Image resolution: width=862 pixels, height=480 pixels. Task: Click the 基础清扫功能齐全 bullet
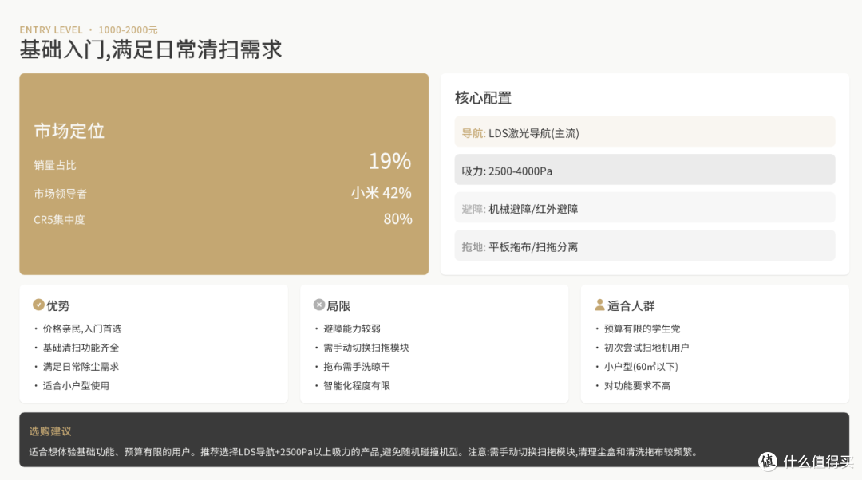click(x=81, y=348)
